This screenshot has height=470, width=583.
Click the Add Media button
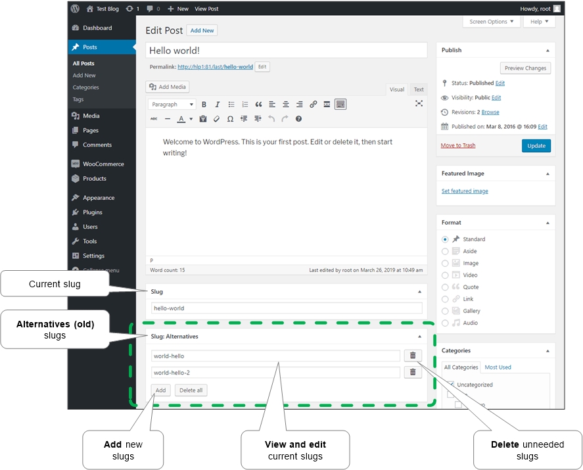pos(168,87)
